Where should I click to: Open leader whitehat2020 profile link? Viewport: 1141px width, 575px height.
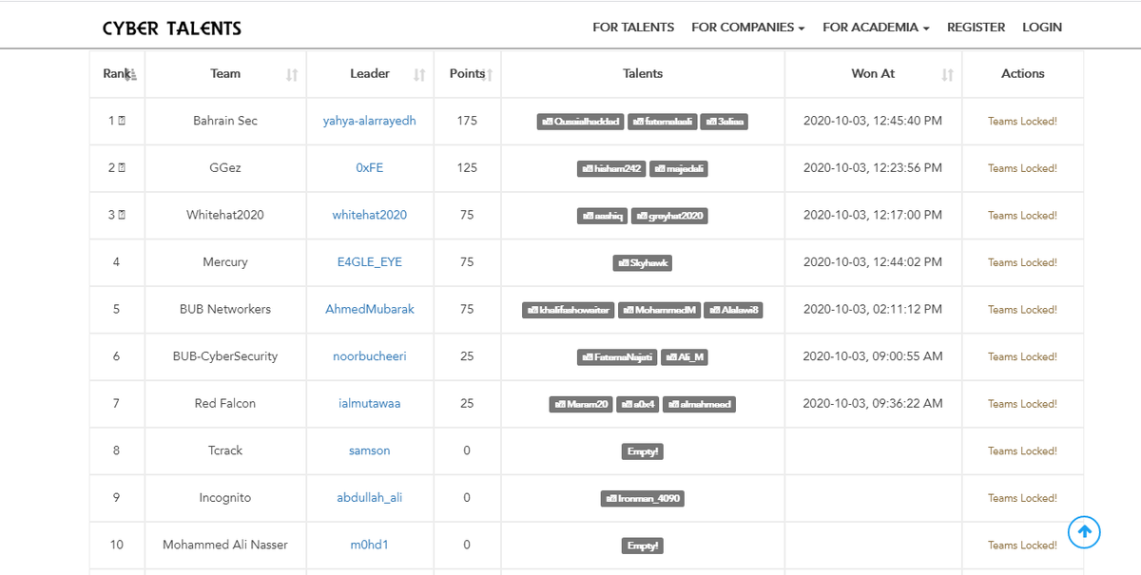point(370,215)
